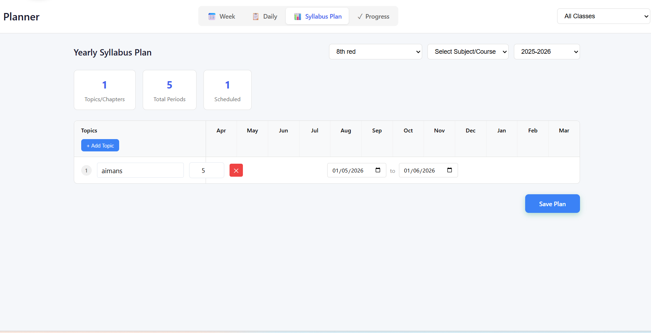Image resolution: width=651 pixels, height=333 pixels.
Task: Expand the Select Subject/Course dropdown
Action: point(468,52)
